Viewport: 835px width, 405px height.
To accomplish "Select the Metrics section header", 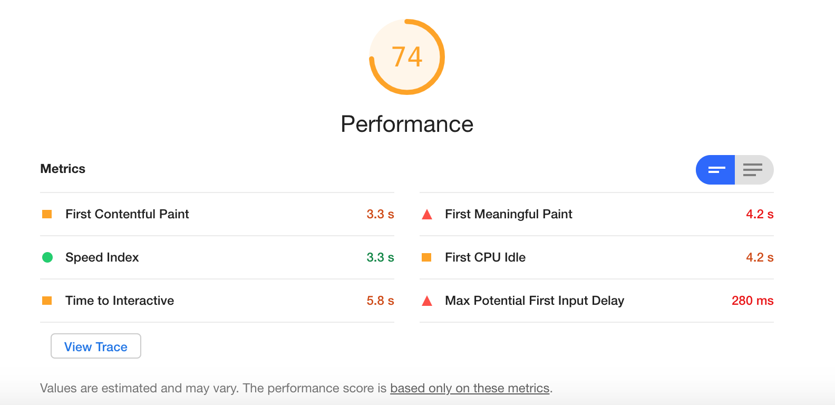I will [x=62, y=169].
